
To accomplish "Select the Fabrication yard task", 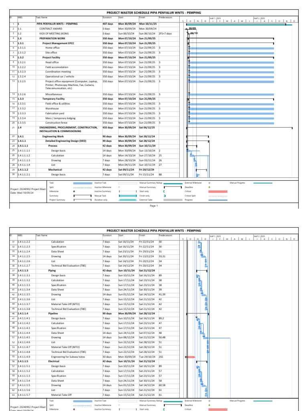I will 55,114.
